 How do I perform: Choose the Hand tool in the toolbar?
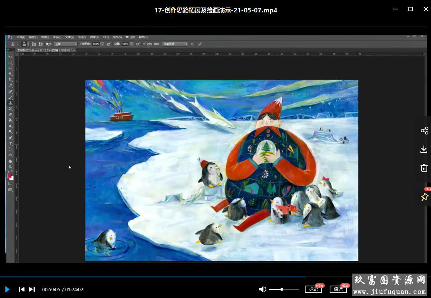[x=11, y=161]
